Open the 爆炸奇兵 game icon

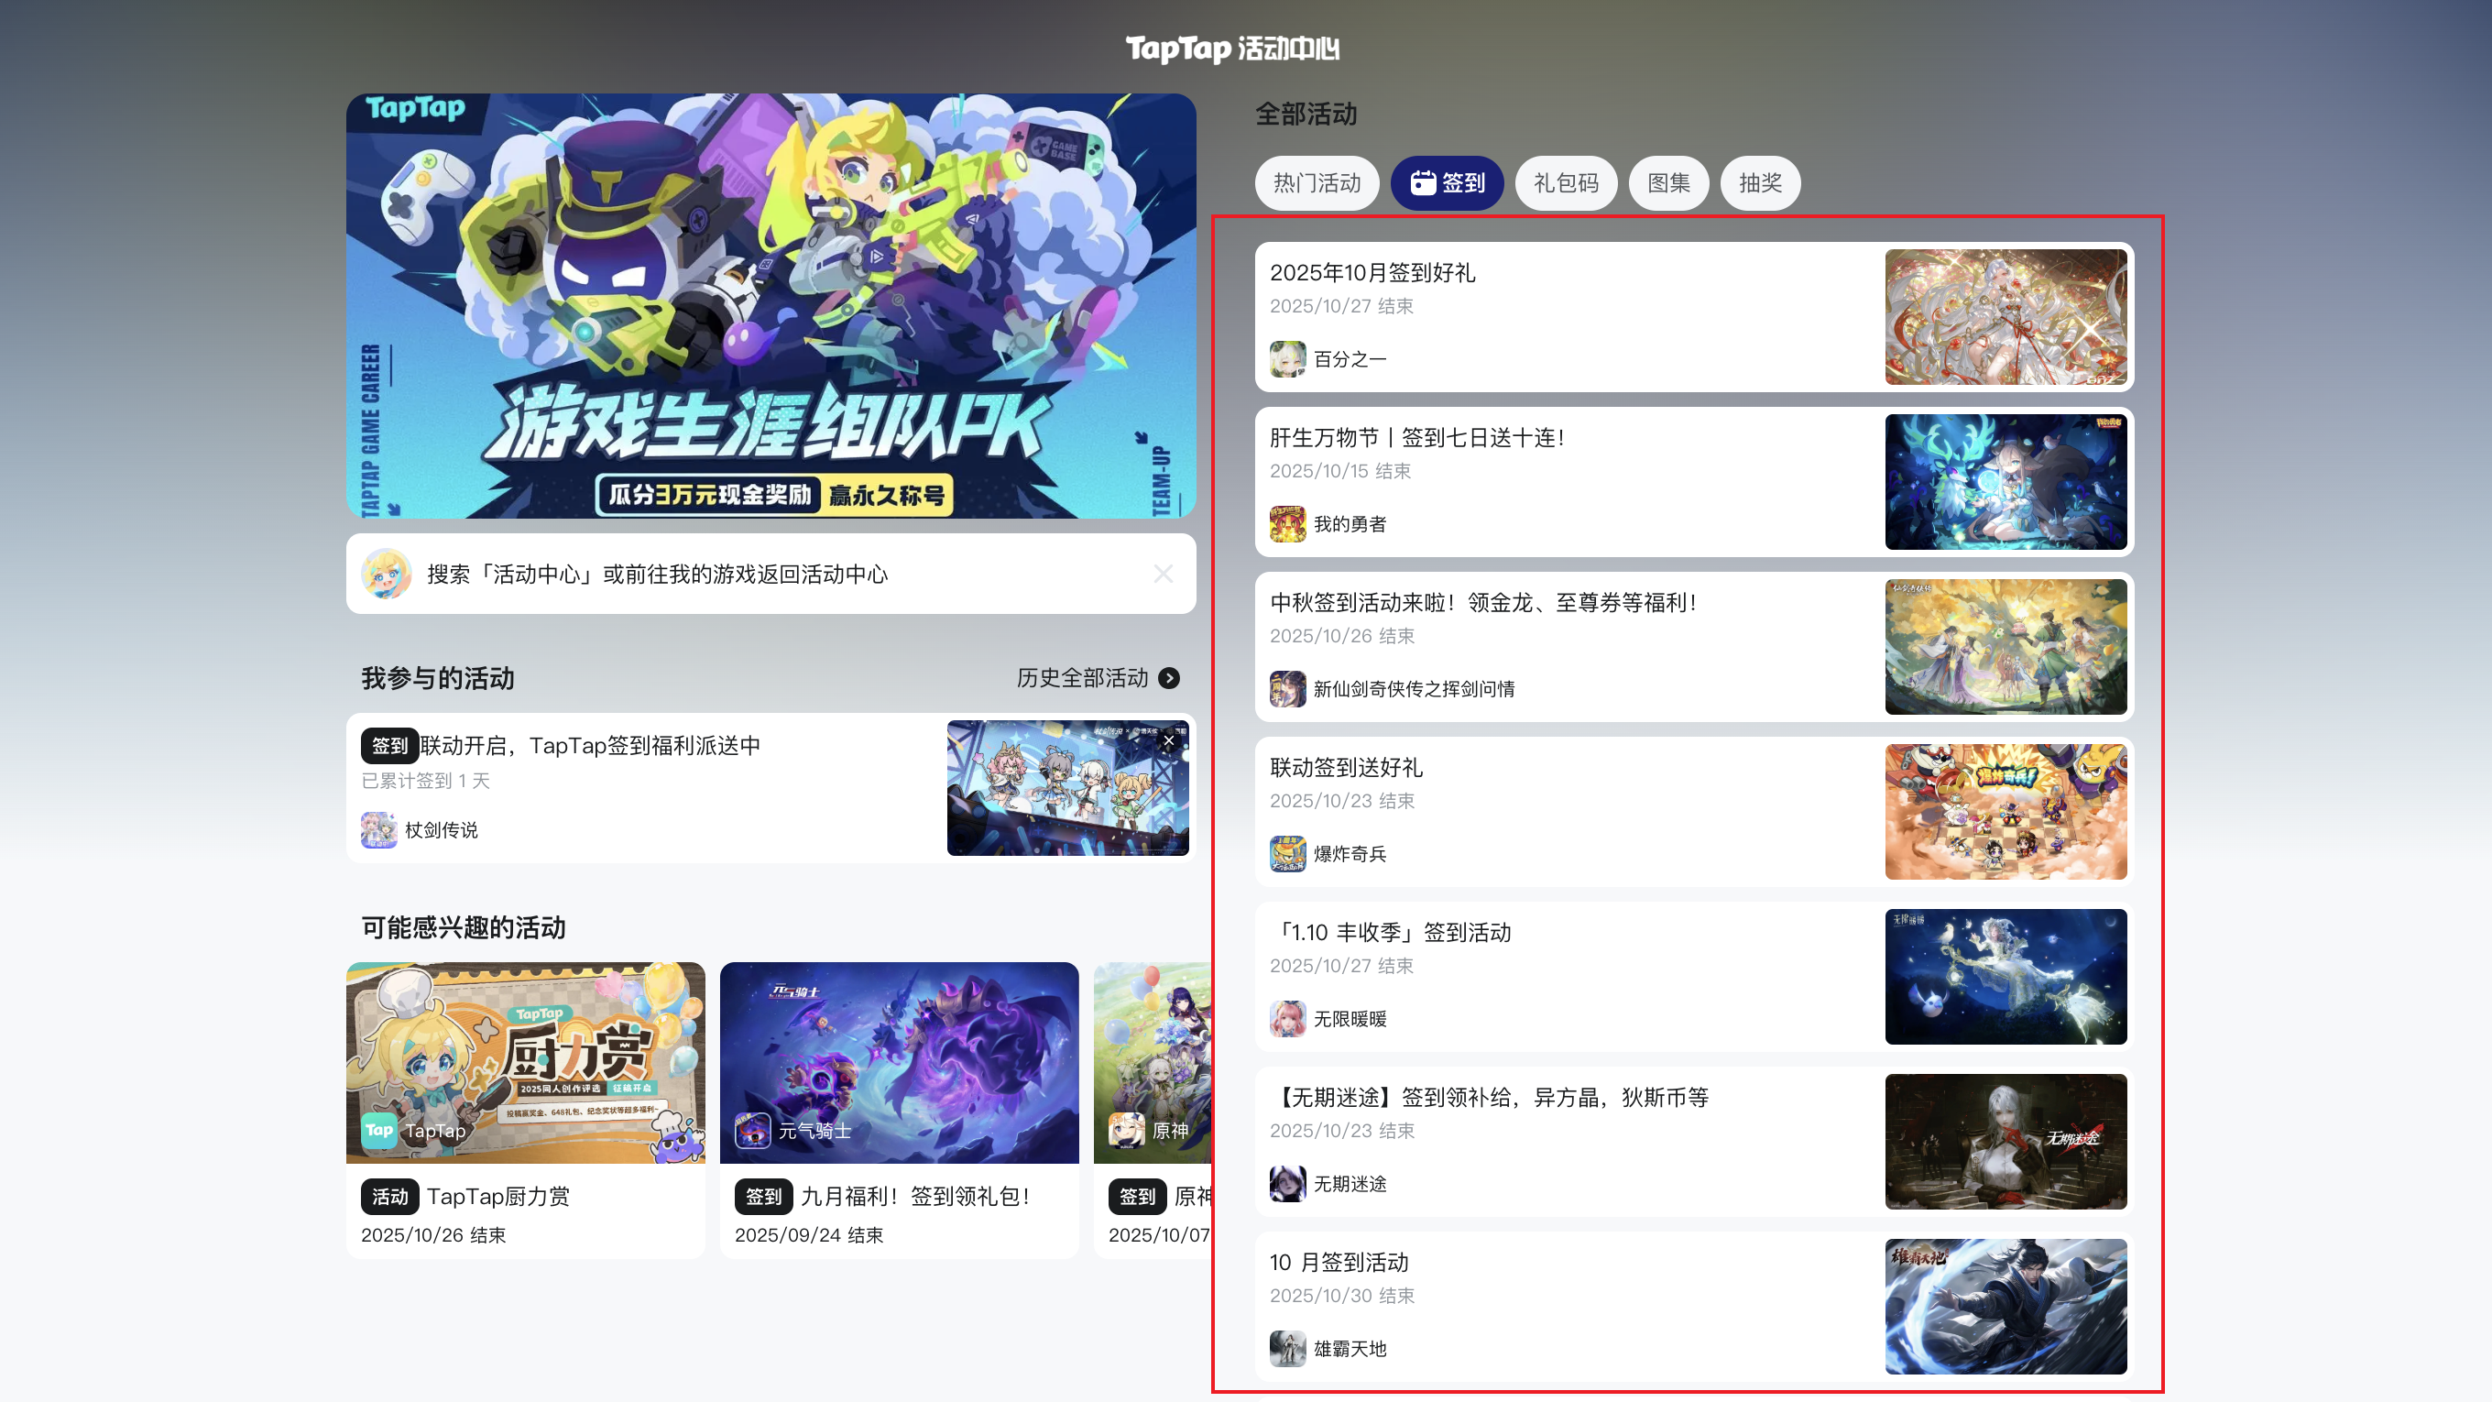[x=1286, y=853]
